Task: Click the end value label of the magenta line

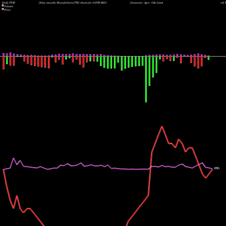Action: [x=217, y=168]
